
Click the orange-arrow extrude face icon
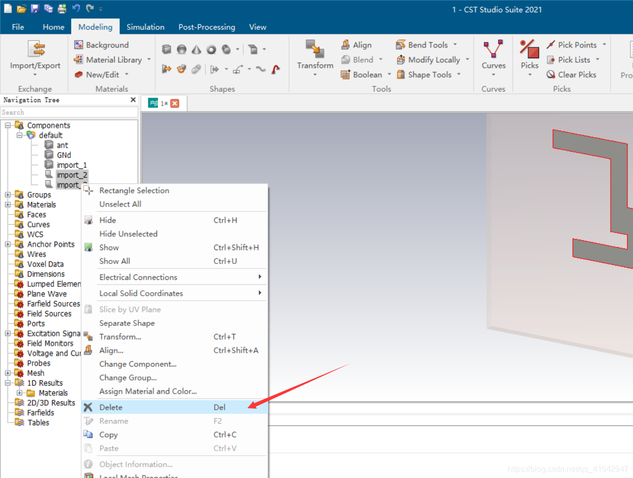point(167,69)
